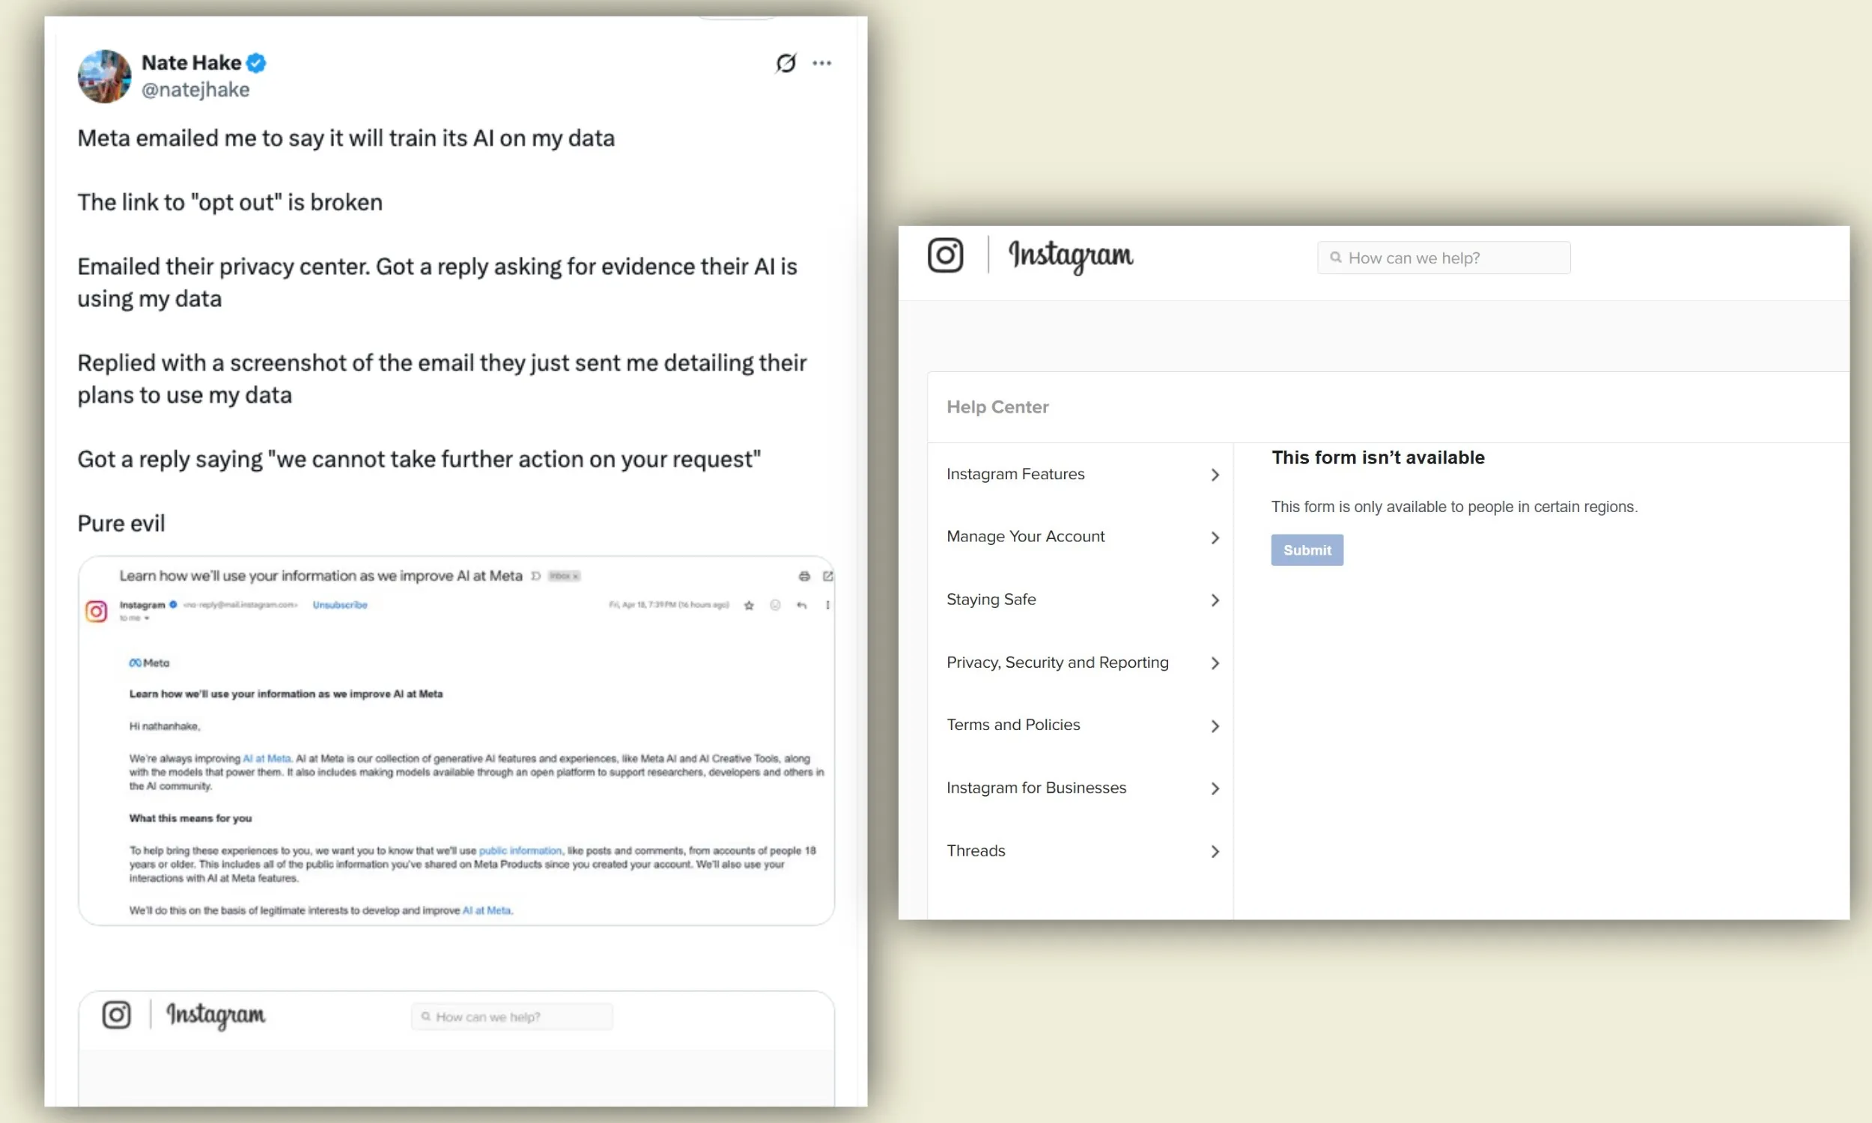The height and width of the screenshot is (1123, 1872).
Task: Click the Unsubscribe link in the email
Action: tap(340, 606)
